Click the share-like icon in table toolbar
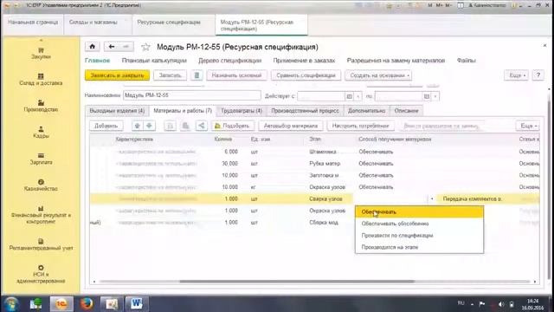554x312 pixels. pos(202,126)
